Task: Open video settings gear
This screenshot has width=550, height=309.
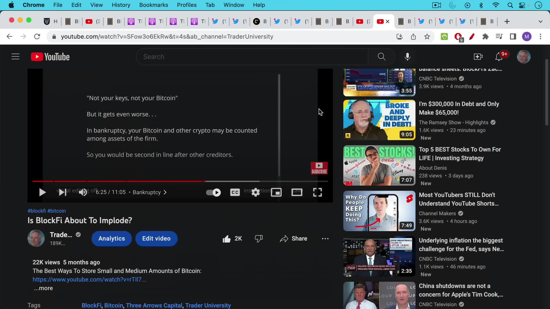Action: coord(256,192)
